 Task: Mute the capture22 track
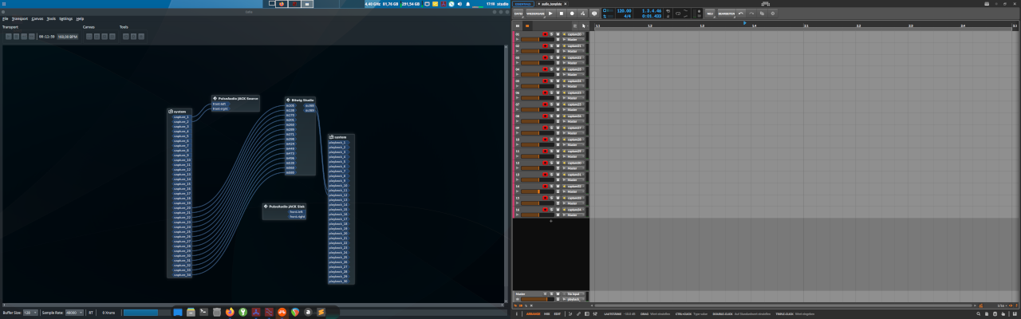558,57
